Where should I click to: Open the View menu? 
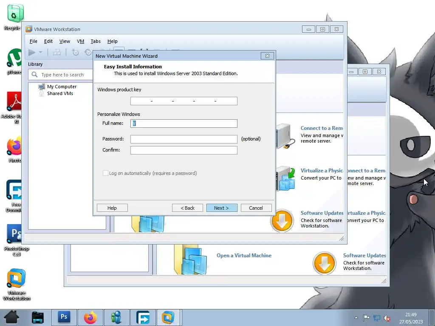[65, 41]
